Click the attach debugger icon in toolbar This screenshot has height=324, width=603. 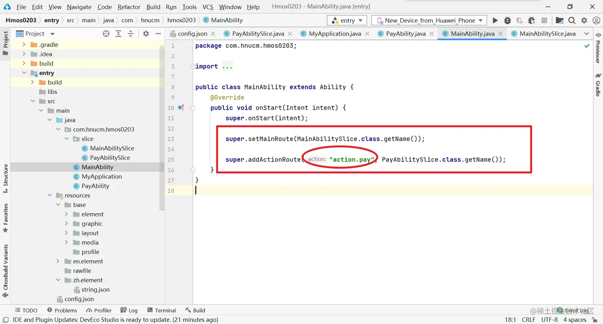tap(532, 20)
